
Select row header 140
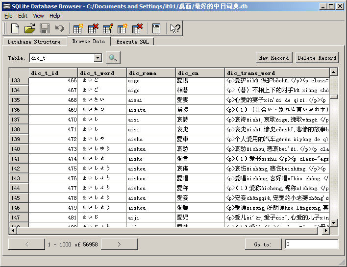(x=19, y=149)
